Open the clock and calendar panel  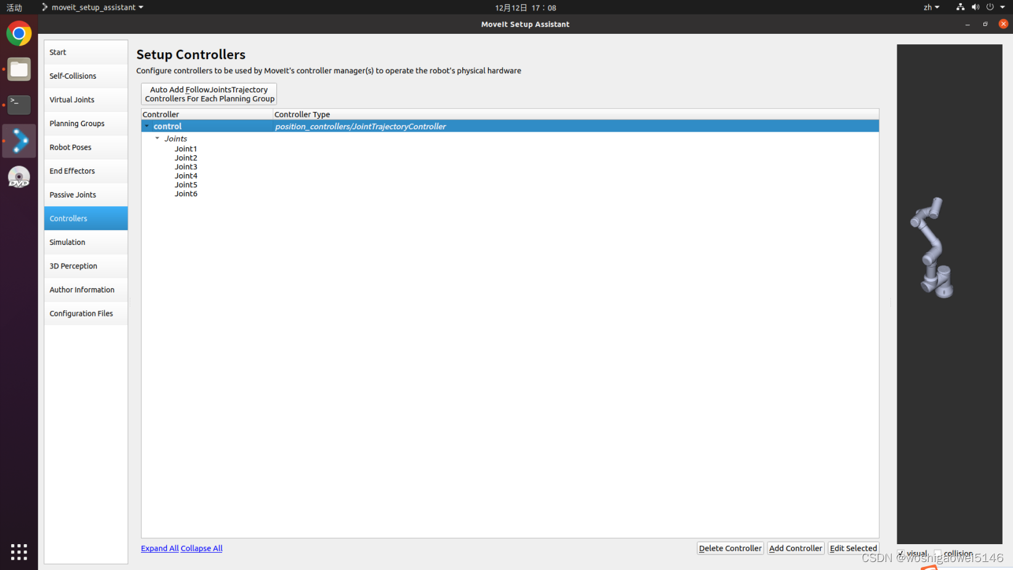point(526,7)
